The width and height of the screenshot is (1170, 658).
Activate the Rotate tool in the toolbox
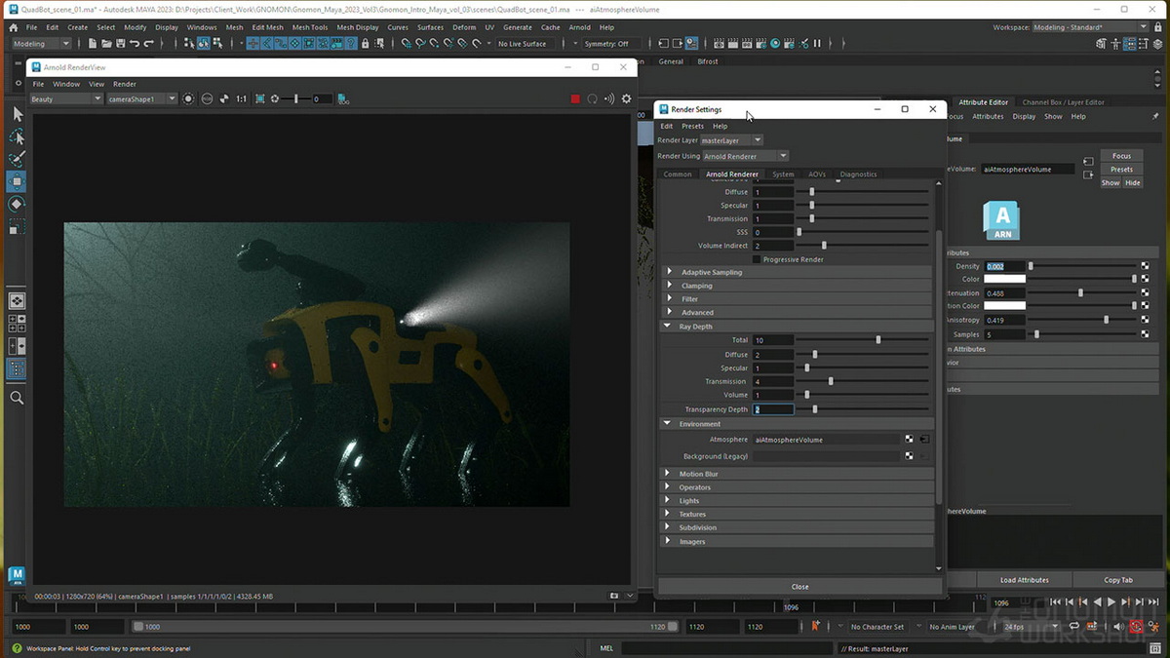pos(17,205)
